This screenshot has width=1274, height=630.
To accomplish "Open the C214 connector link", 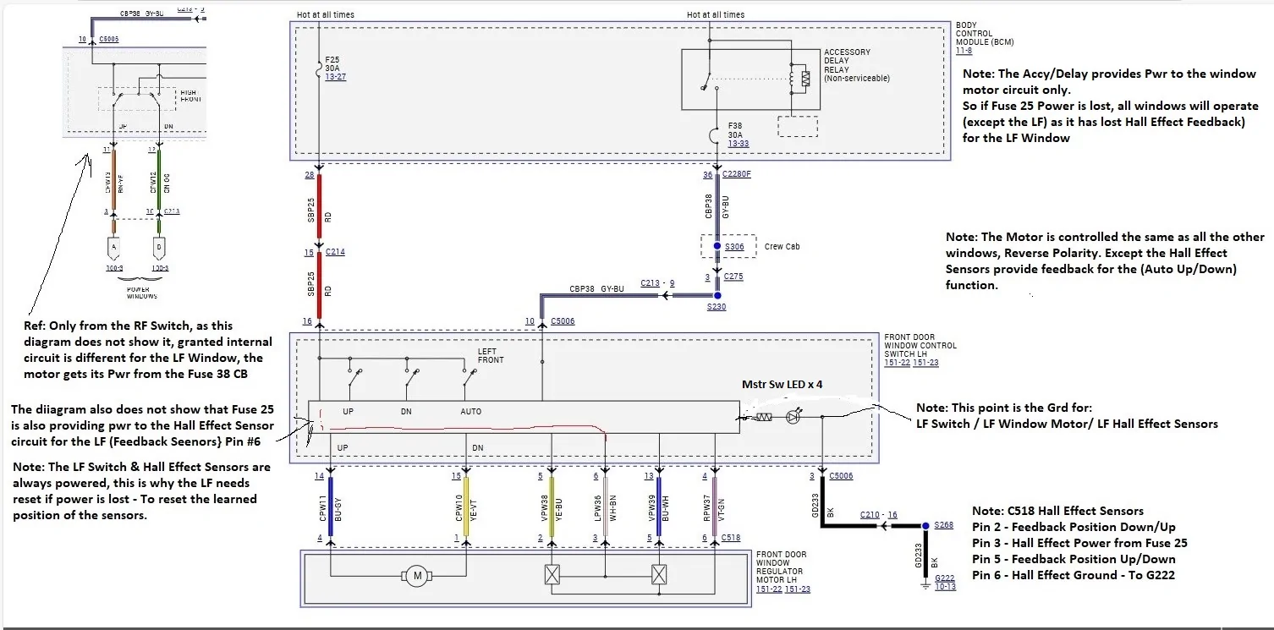I will tap(333, 253).
